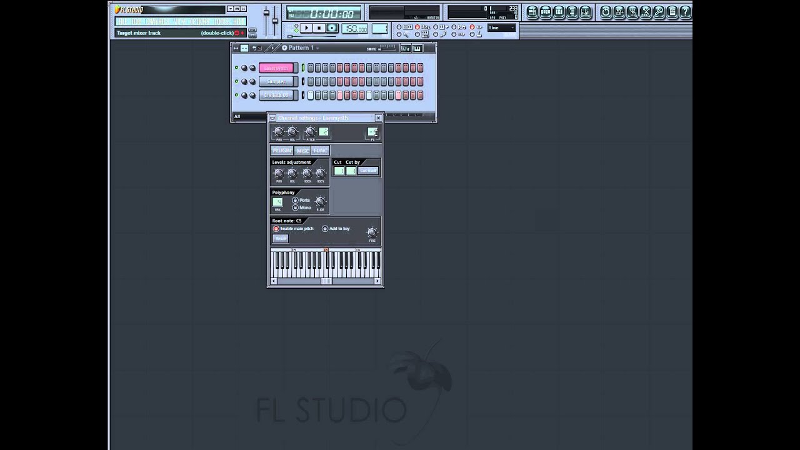Click the Pattern 1 plus icon

click(284, 48)
